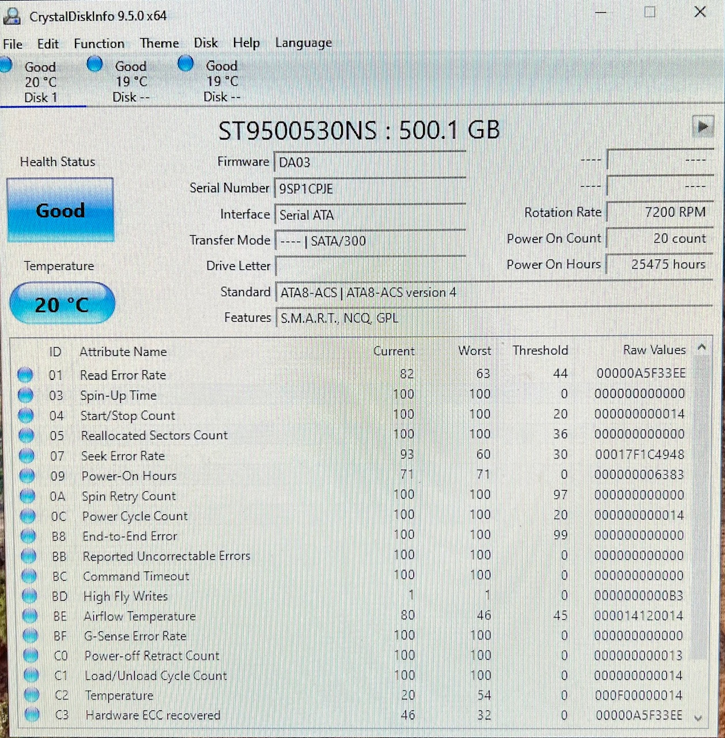This screenshot has height=738, width=725.
Task: Click the Features field S.M.A.R.T., NCQ, GPL
Action: [494, 318]
